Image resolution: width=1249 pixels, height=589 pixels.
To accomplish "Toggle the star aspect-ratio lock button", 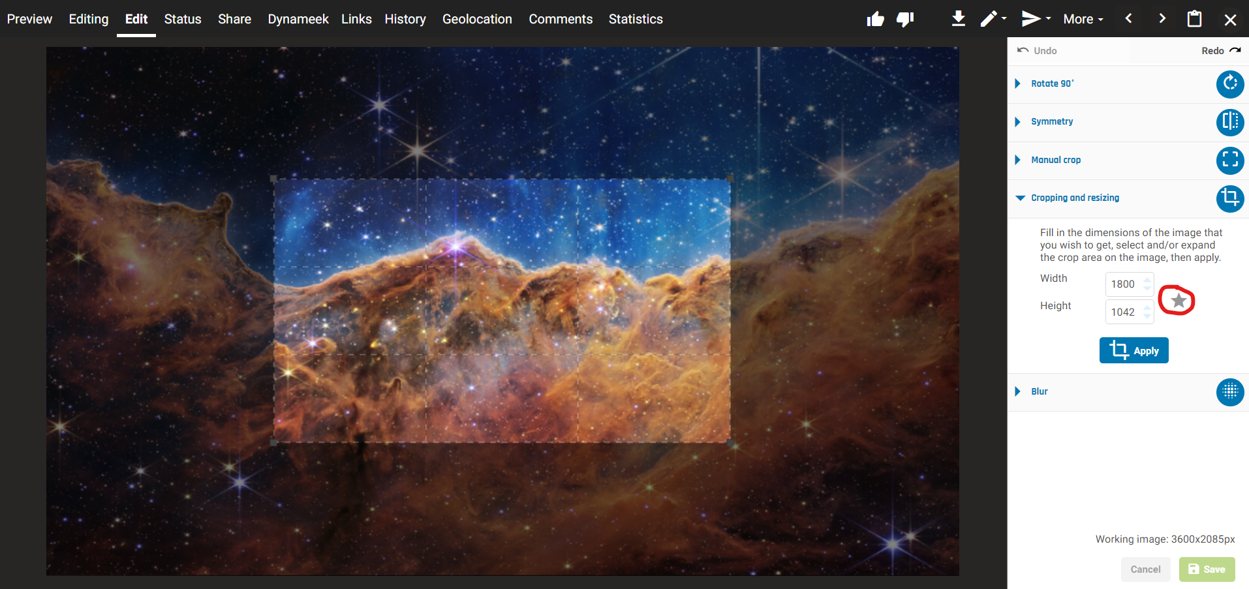I will pyautogui.click(x=1178, y=301).
